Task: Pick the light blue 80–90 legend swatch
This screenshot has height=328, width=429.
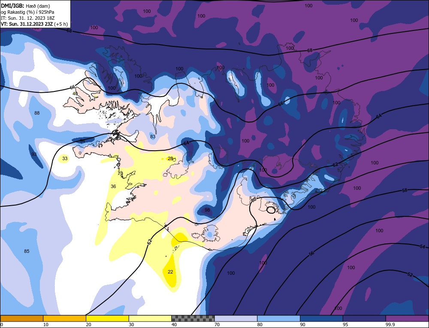Action: [x=279, y=318]
